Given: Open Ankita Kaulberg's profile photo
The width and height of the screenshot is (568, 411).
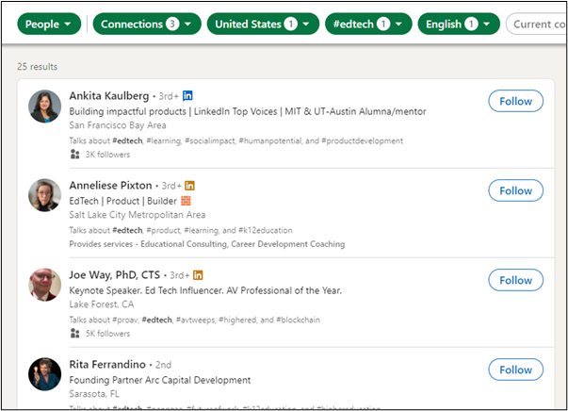Looking at the screenshot, I should (45, 107).
